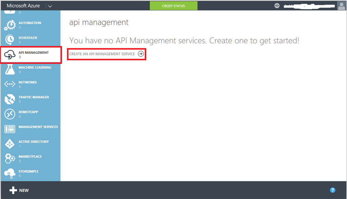The width and height of the screenshot is (347, 199).
Task: Click the Networks arrows icon
Action: [10, 84]
